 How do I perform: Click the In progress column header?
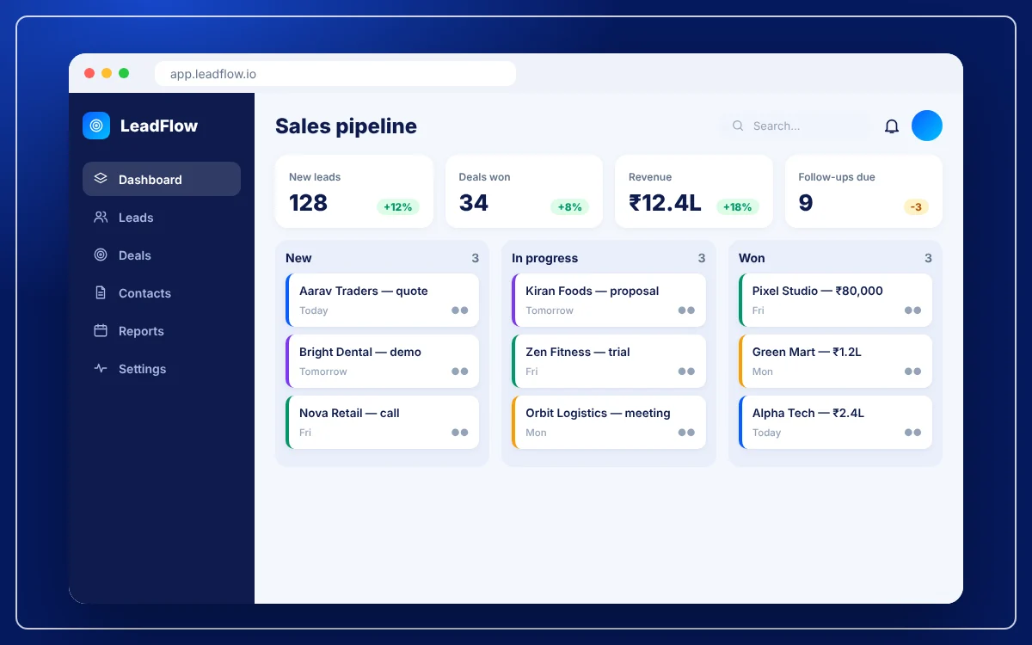545,258
